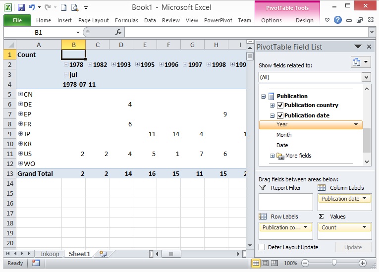Open the PivotTable Field List pane options arrow
The image size is (379, 272).
click(358, 47)
